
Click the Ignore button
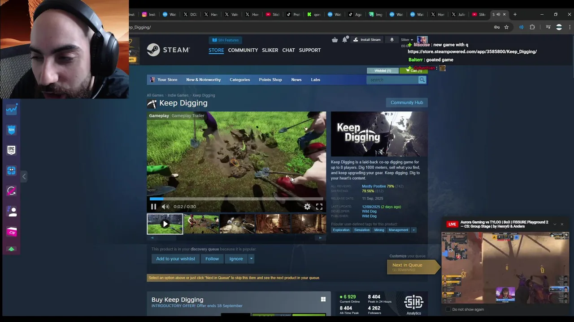(236, 258)
